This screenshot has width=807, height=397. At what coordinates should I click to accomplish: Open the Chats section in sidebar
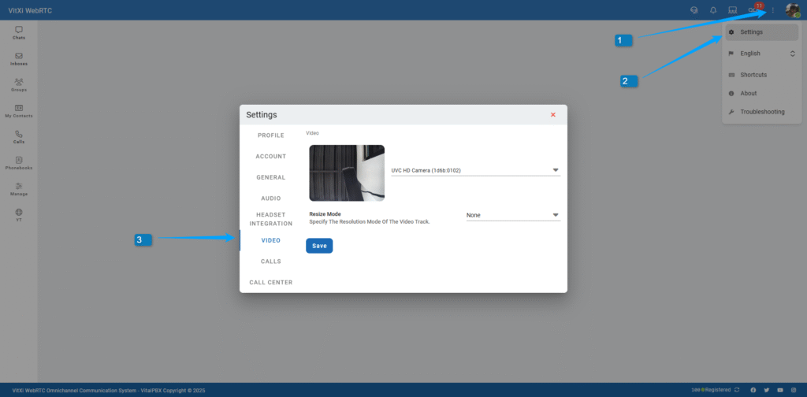[19, 32]
